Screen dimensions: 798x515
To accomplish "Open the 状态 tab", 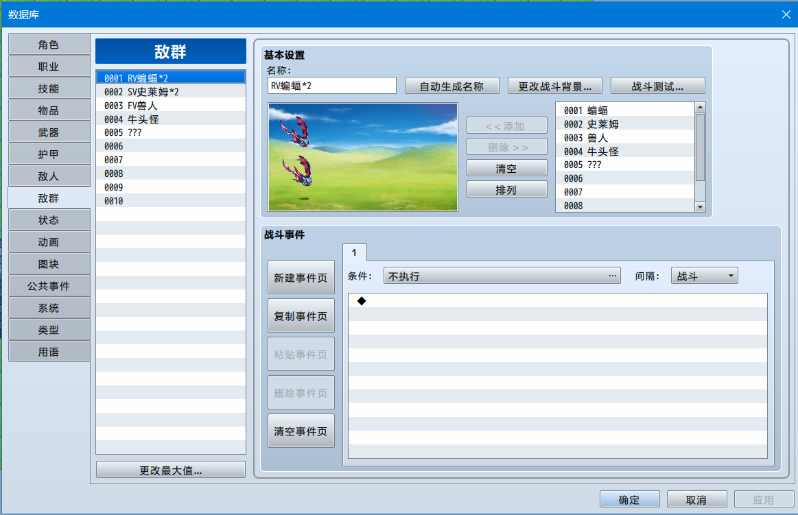I will click(49, 220).
